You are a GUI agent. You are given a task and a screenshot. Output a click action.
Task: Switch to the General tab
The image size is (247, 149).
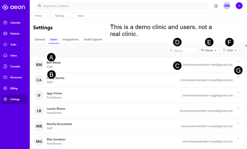pyautogui.click(x=40, y=39)
